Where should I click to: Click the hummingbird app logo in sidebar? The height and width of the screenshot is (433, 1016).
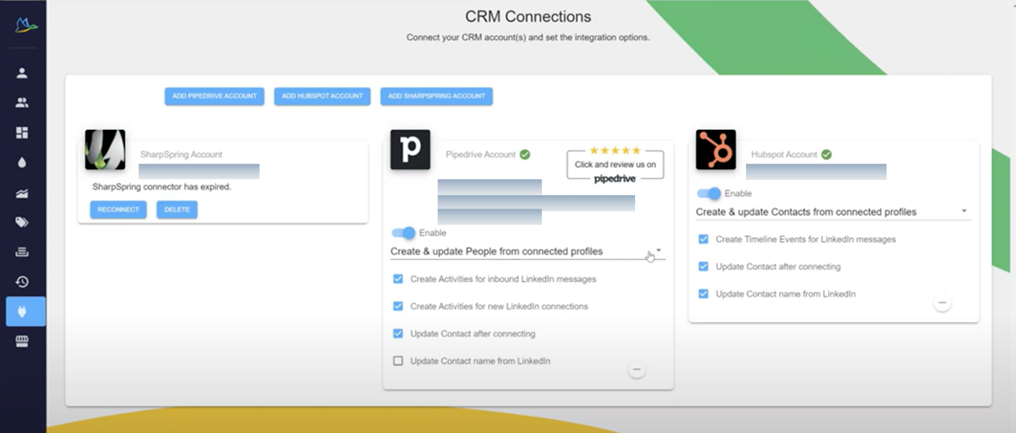(25, 25)
